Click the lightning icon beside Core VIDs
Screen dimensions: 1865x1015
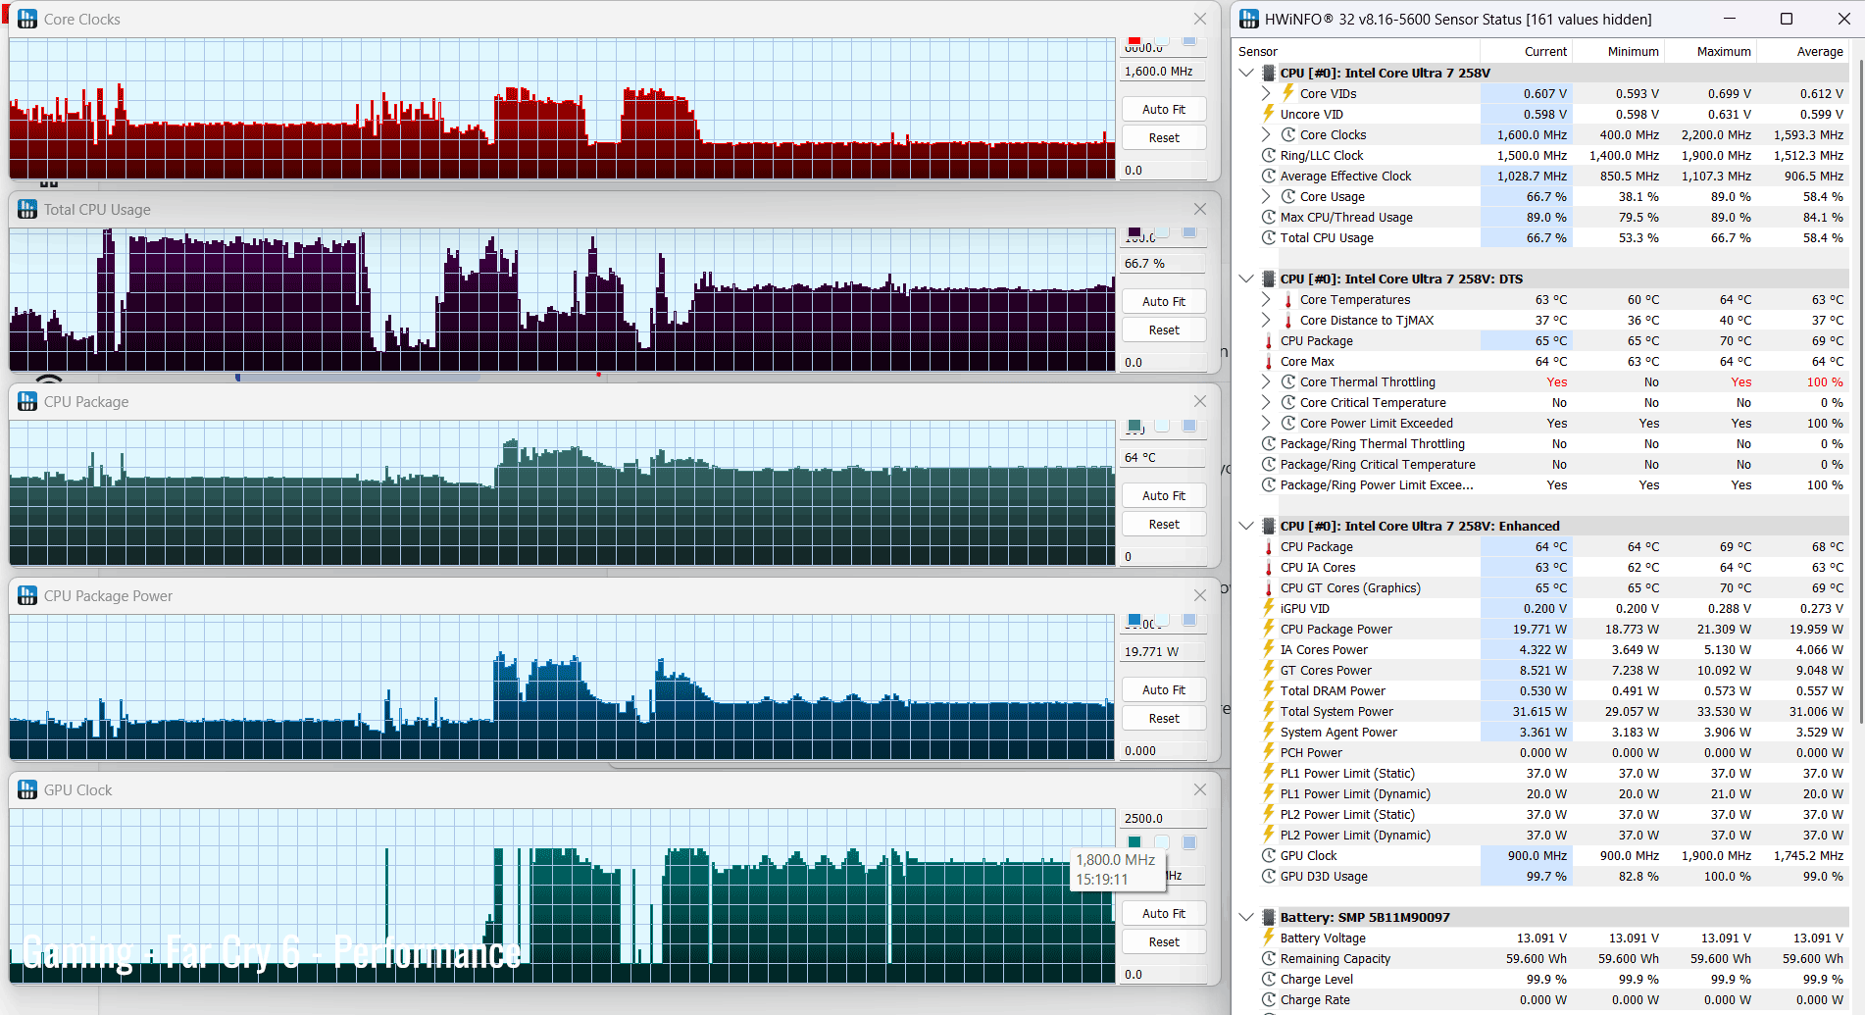(x=1288, y=93)
